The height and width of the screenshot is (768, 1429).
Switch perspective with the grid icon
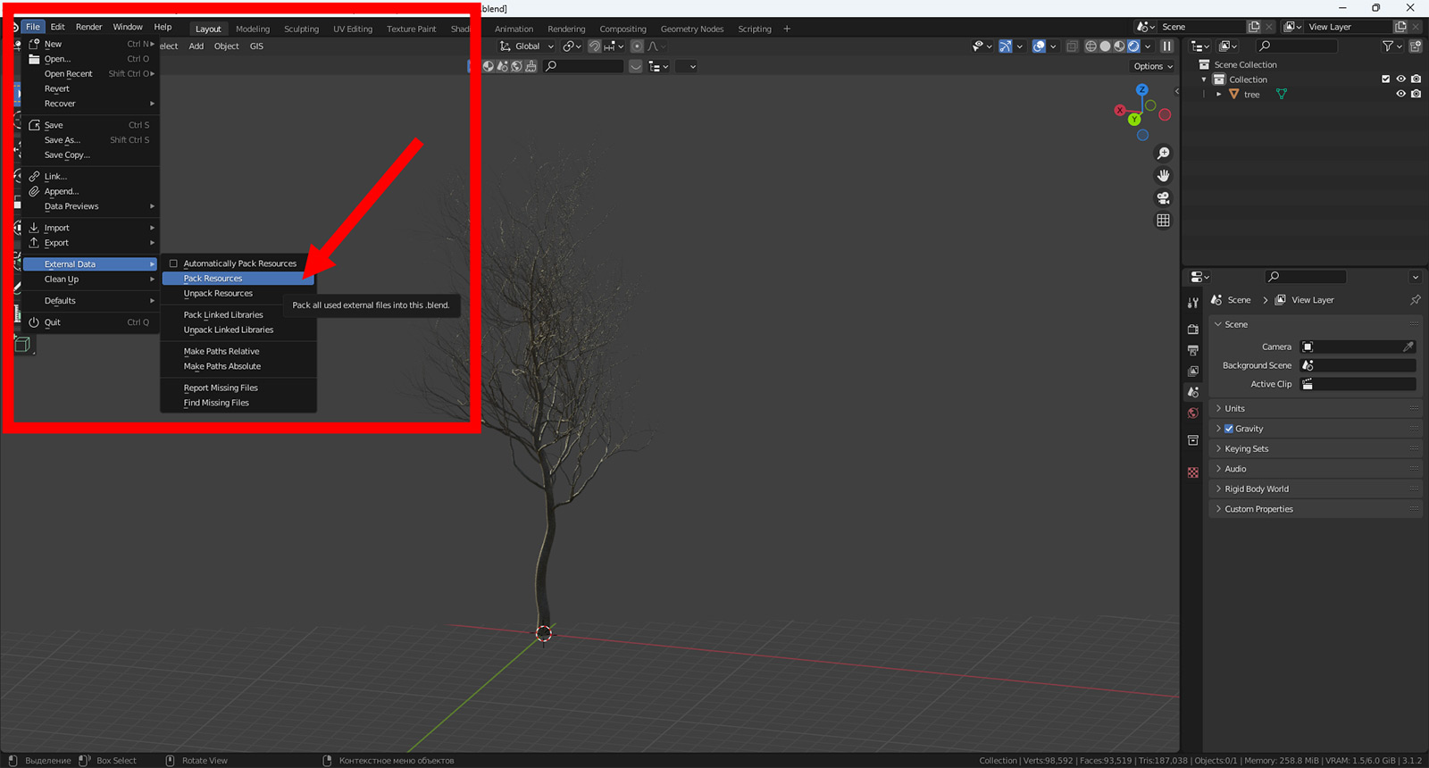(1163, 221)
